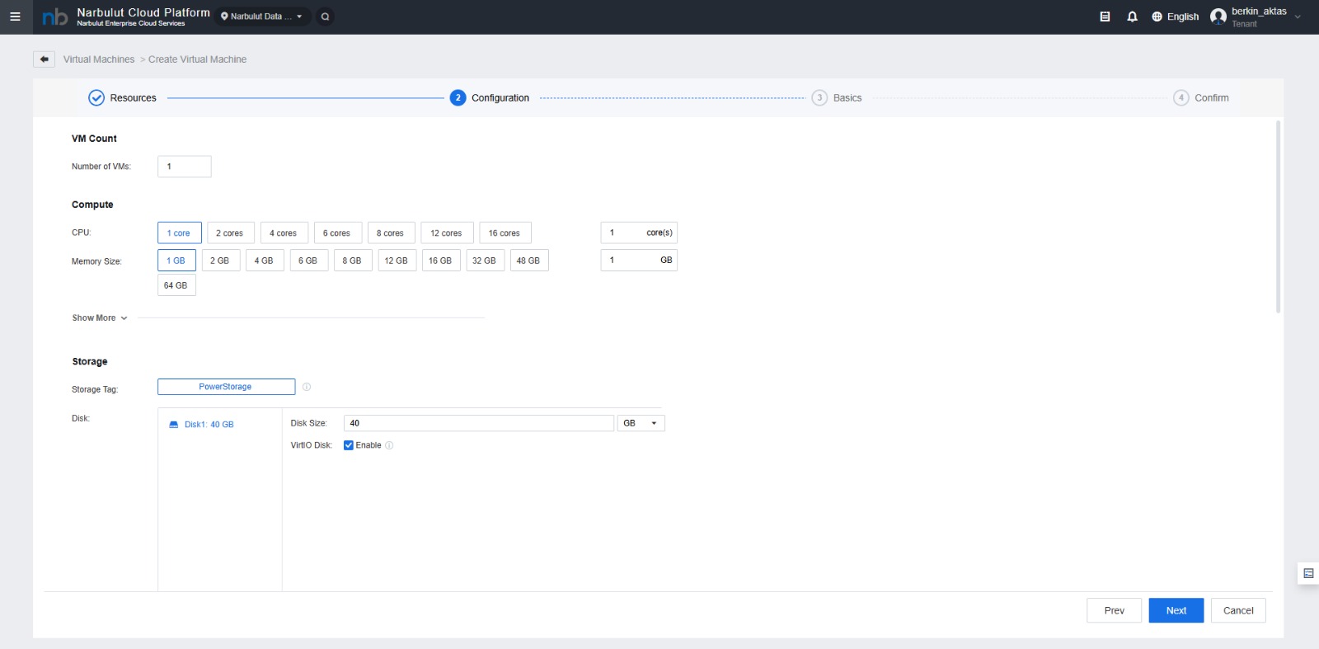Image resolution: width=1319 pixels, height=649 pixels.
Task: Open the floating side panel icon
Action: [x=1308, y=573]
